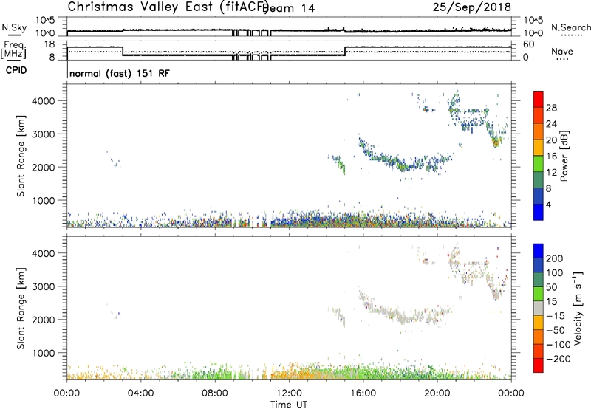Click the bright blue top Velocity colorbar segment
Viewport: 591px width, 409px height.
click(x=539, y=251)
